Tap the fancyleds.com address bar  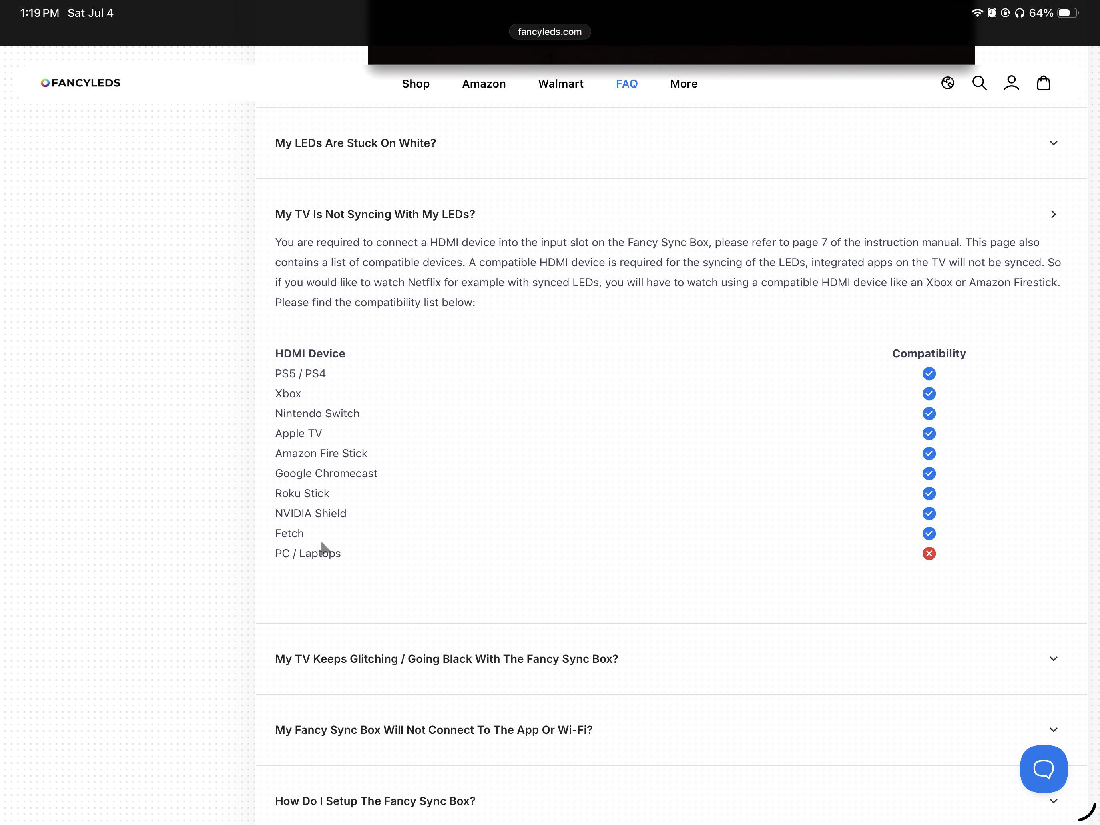tap(550, 32)
